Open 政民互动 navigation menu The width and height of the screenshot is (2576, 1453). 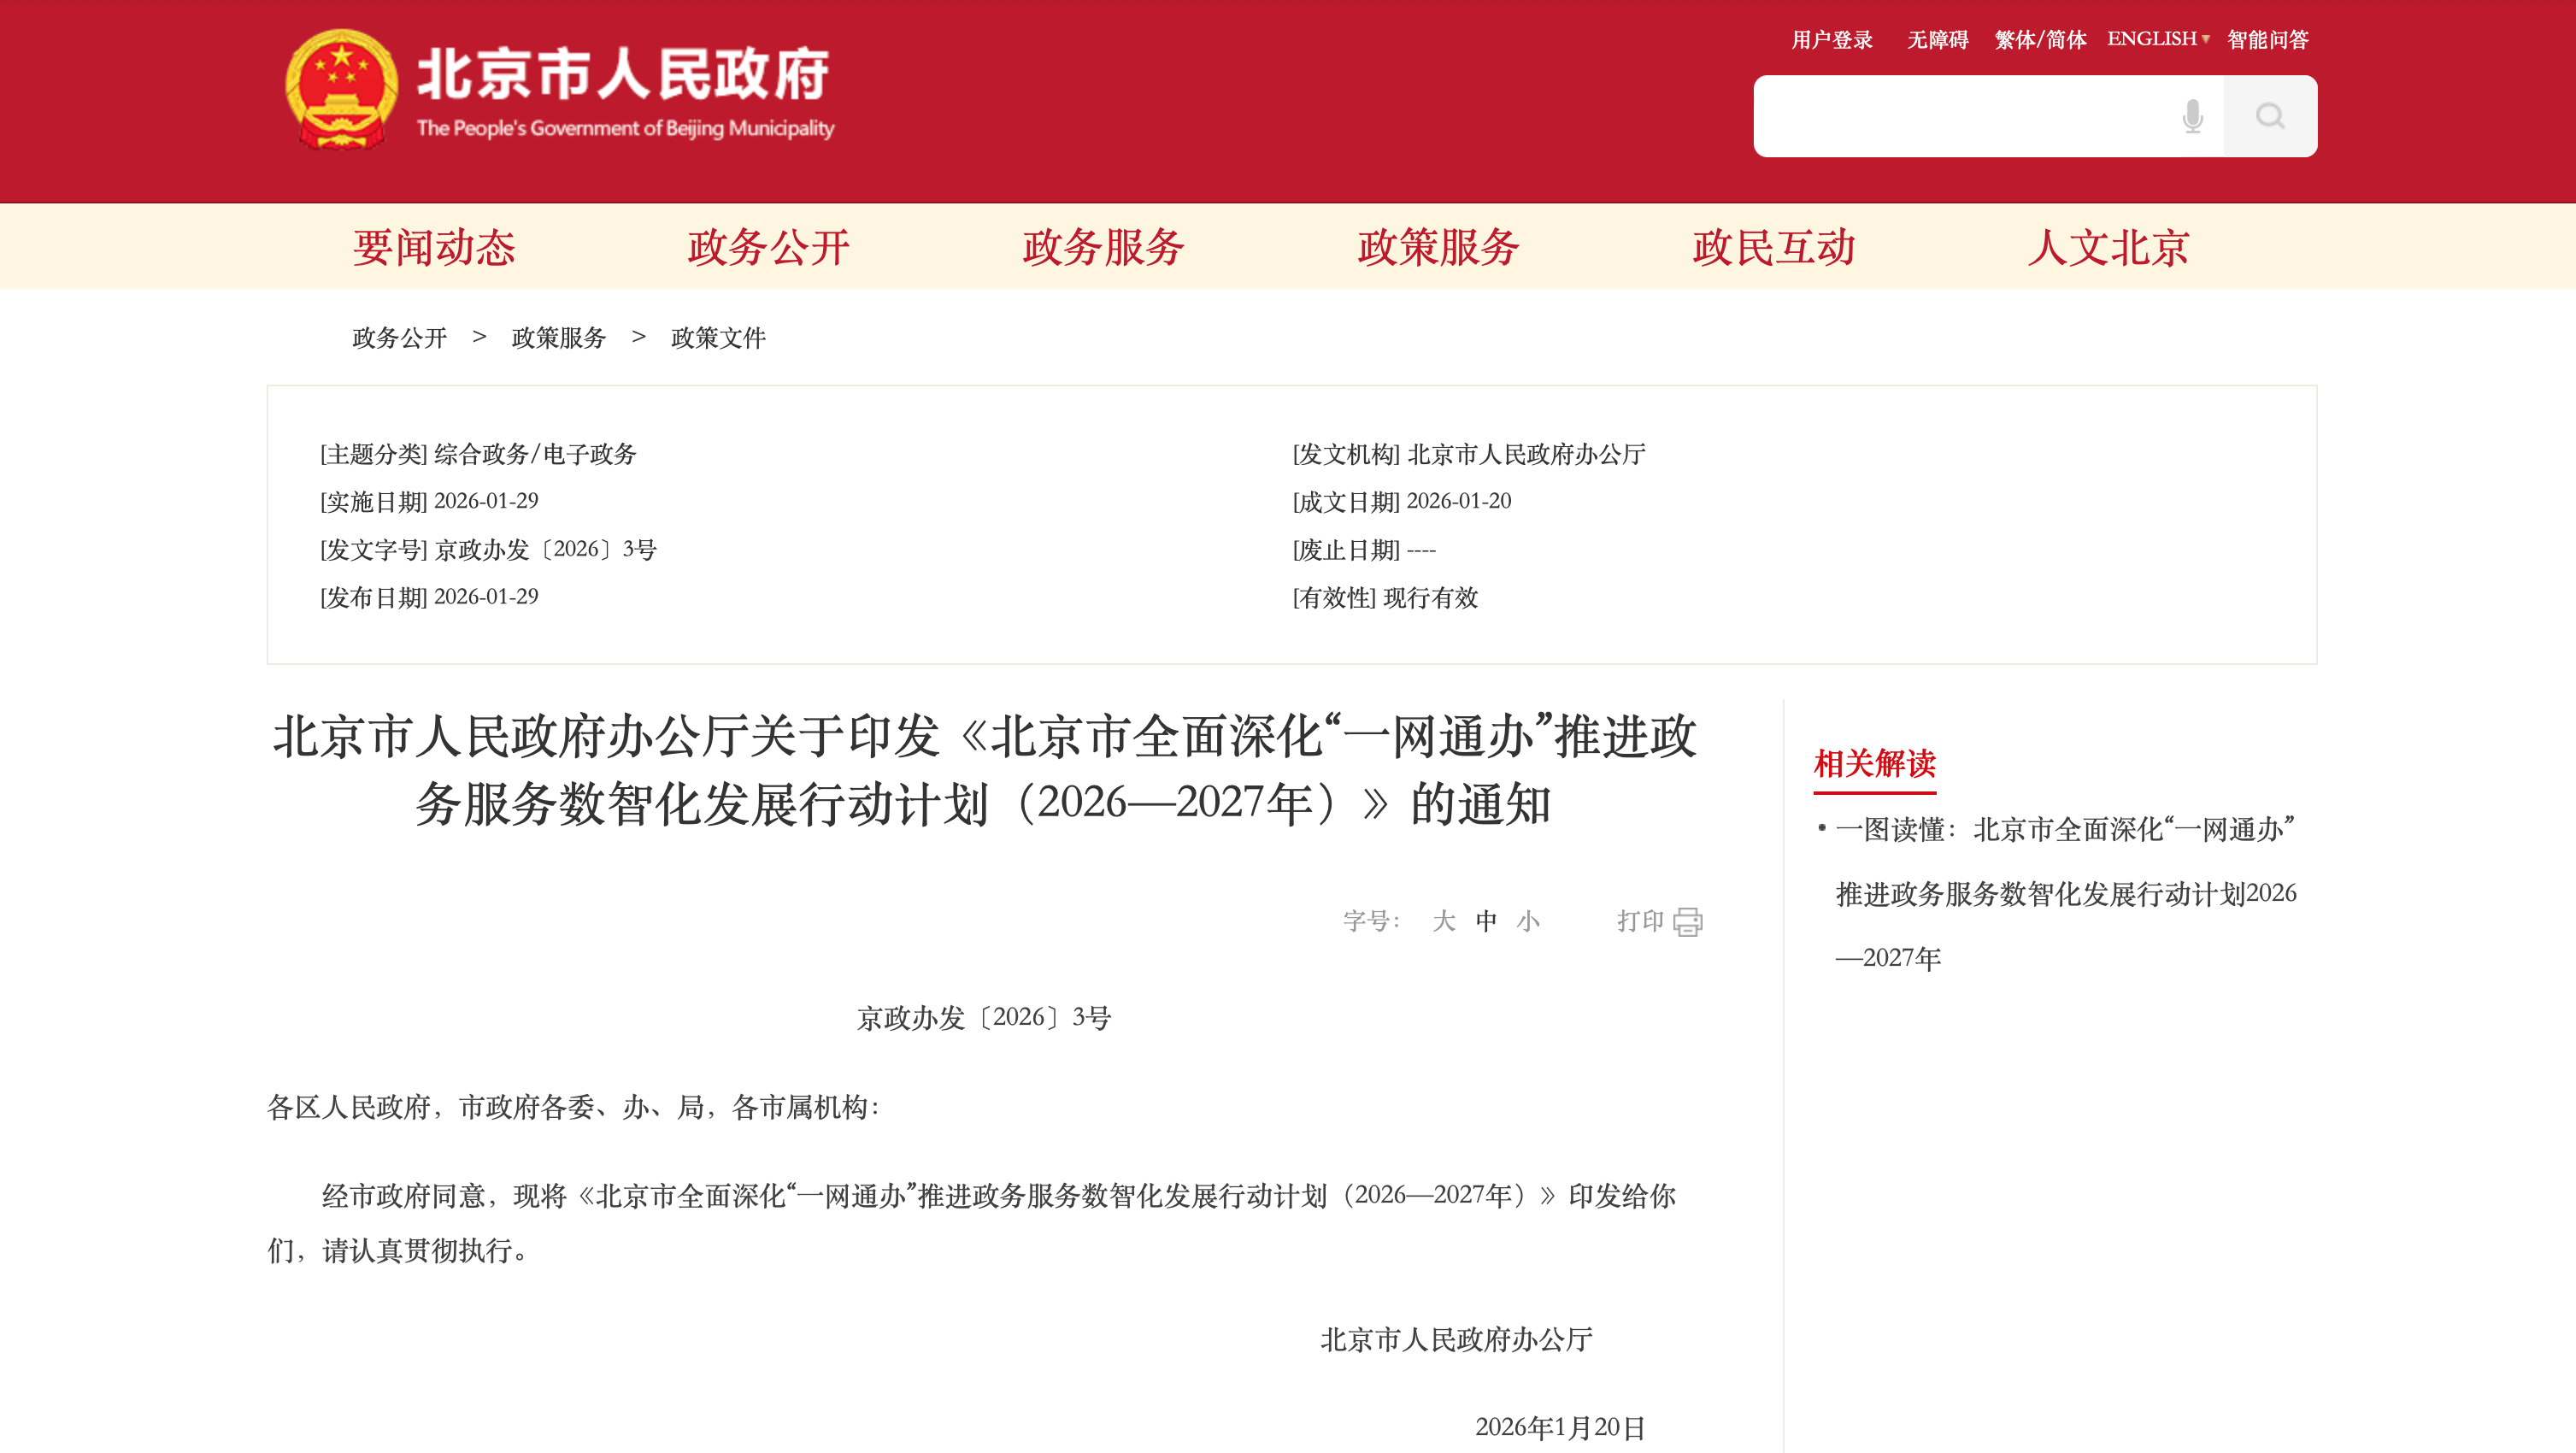pos(1773,247)
